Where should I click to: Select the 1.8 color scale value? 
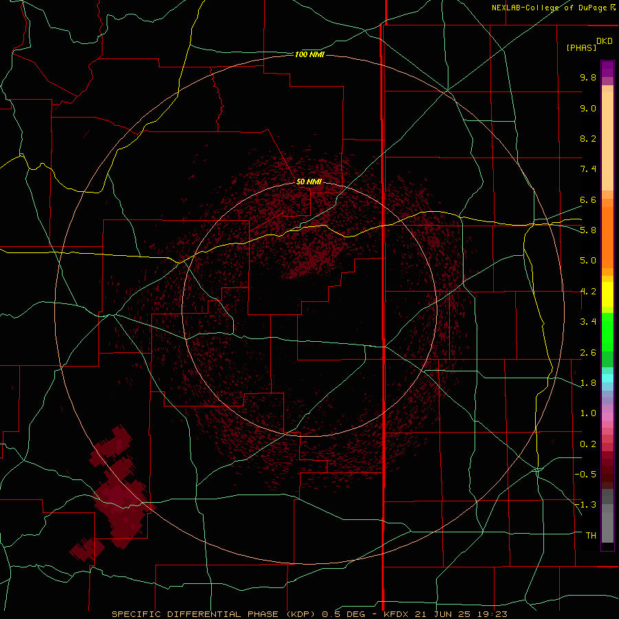coord(588,383)
